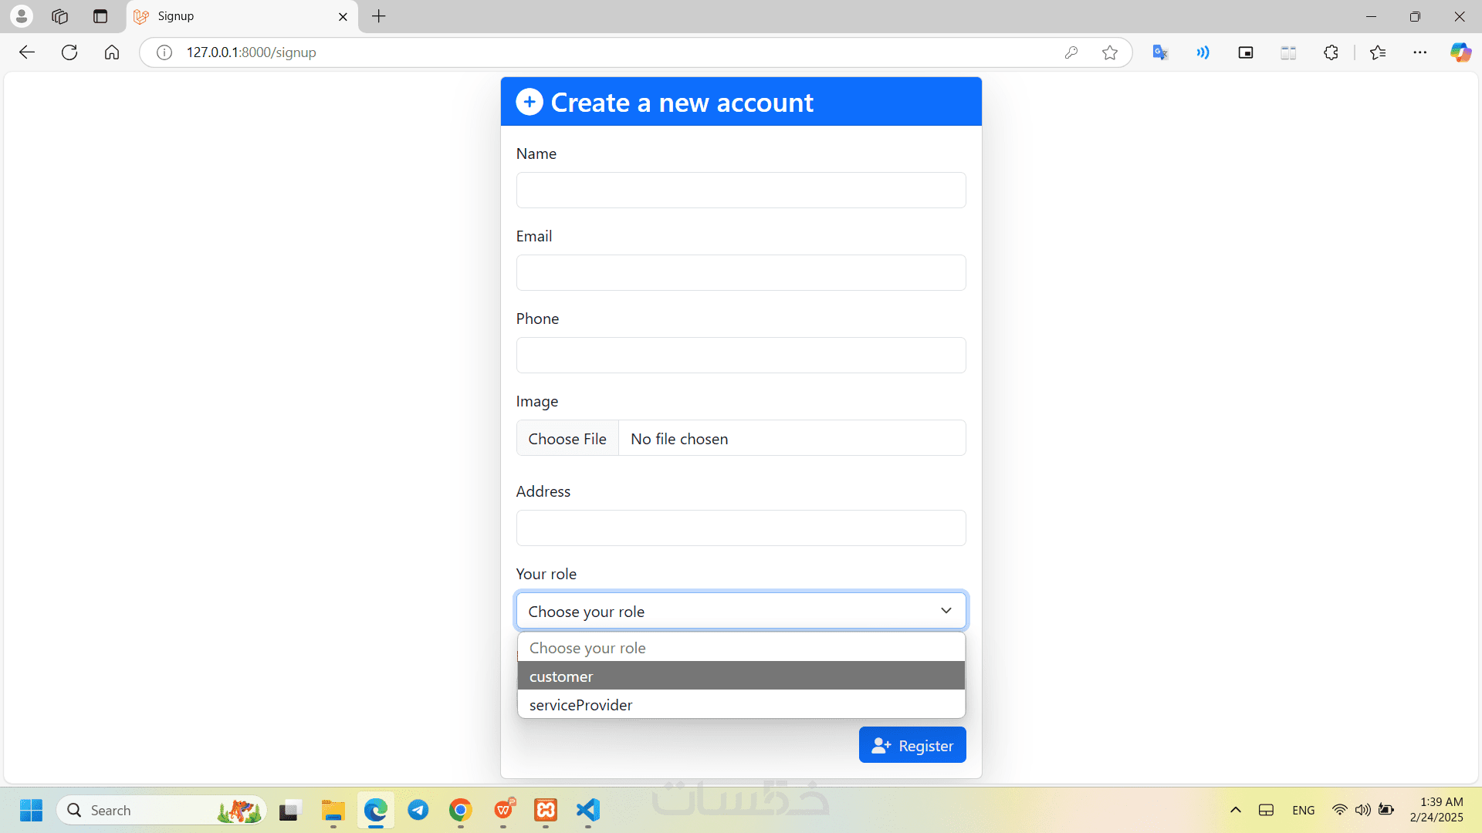
Task: Open a new browser tab
Action: point(379,16)
